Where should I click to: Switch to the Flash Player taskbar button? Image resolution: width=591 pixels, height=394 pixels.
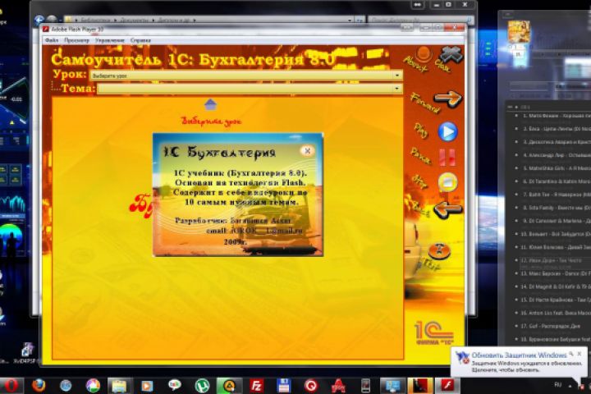coord(447,386)
